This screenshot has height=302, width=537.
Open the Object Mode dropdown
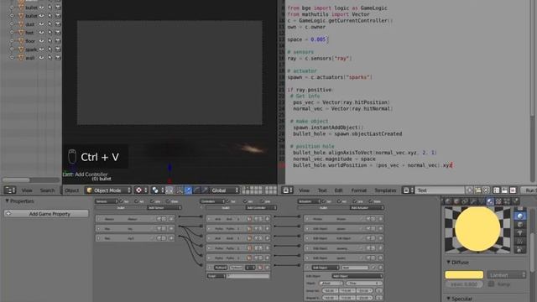pos(108,190)
